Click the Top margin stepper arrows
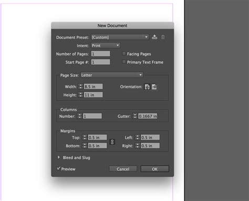The width and height of the screenshot is (249, 201). click(85, 137)
